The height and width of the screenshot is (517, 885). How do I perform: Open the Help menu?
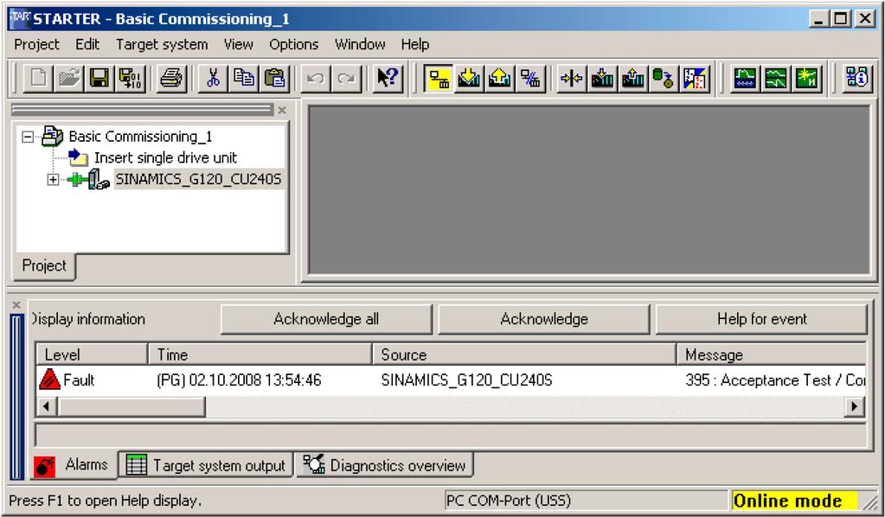point(415,44)
